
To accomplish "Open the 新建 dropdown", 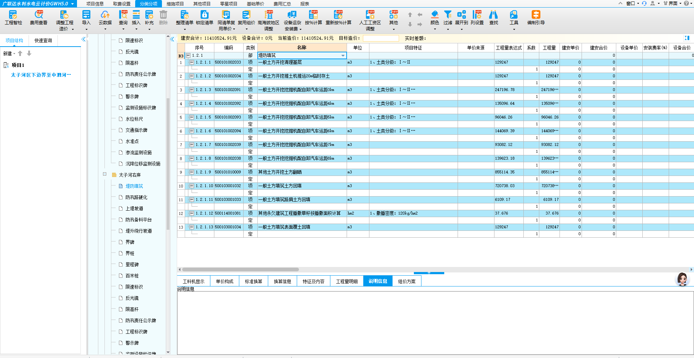I will tap(9, 53).
